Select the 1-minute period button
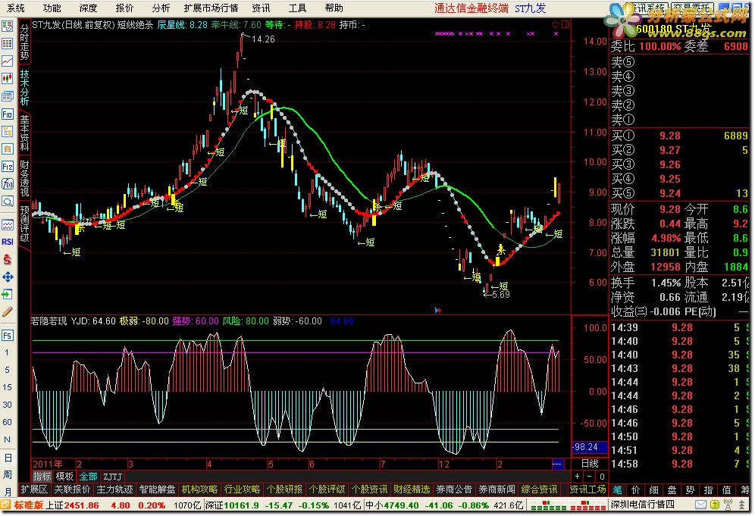Viewport: 755px width, 516px height. click(x=8, y=352)
